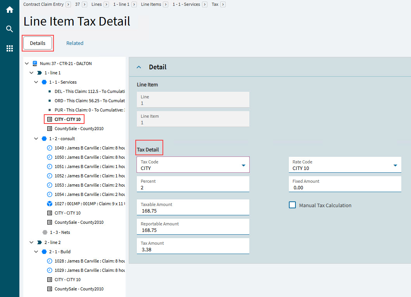Click the tag icon for 1 - line 1

coord(39,73)
